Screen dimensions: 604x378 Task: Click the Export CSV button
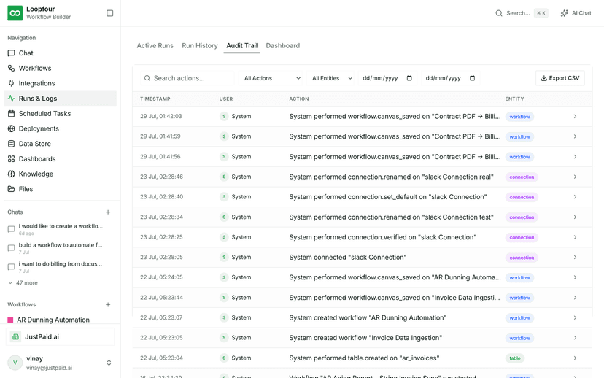[560, 78]
